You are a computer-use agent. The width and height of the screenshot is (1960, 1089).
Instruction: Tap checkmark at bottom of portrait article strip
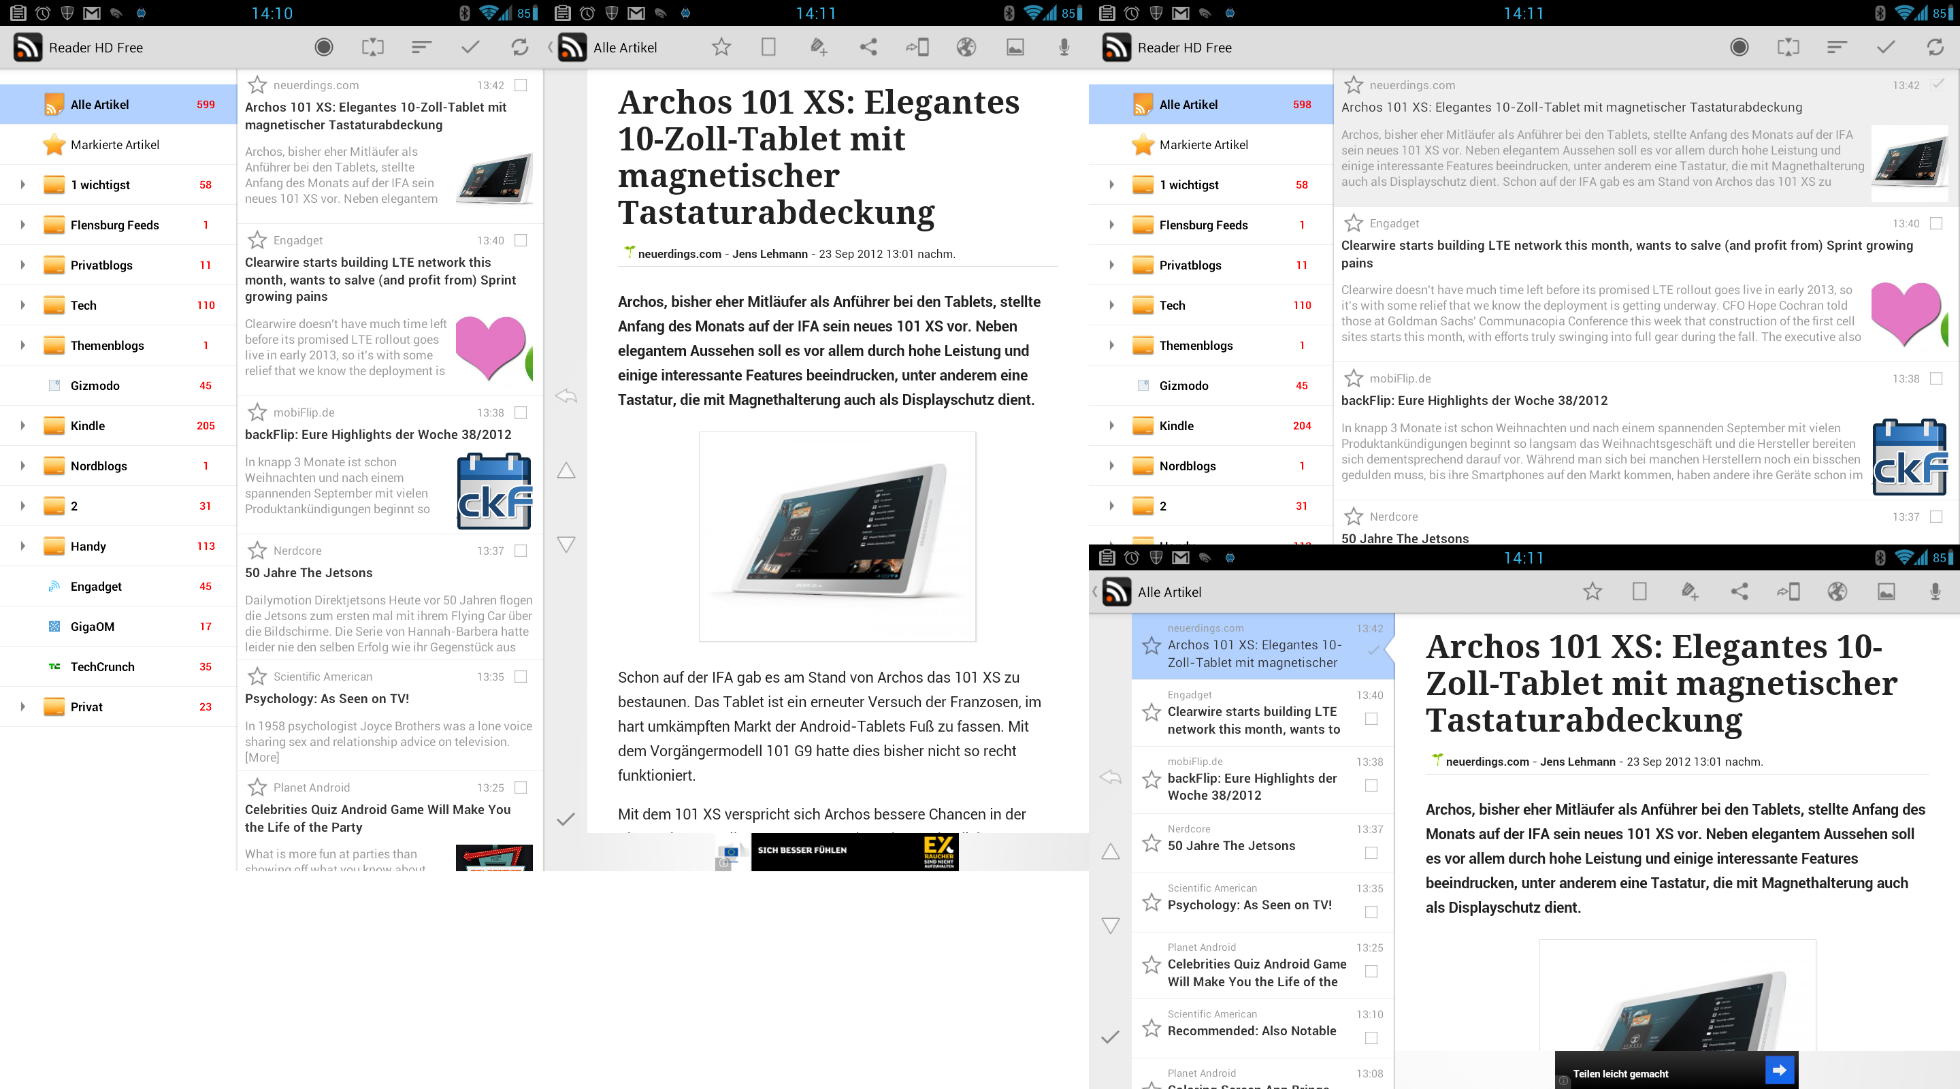coord(566,819)
